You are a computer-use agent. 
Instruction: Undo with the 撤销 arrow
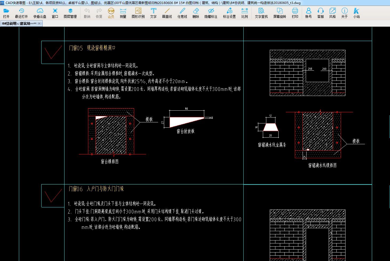point(87,13)
